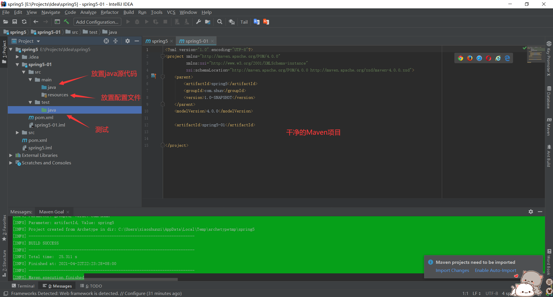Open Project panel gear settings
The image size is (553, 297).
tap(128, 41)
